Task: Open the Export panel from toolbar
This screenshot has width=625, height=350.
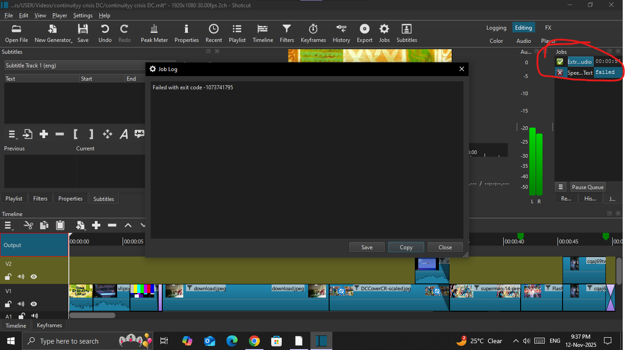Action: (364, 34)
